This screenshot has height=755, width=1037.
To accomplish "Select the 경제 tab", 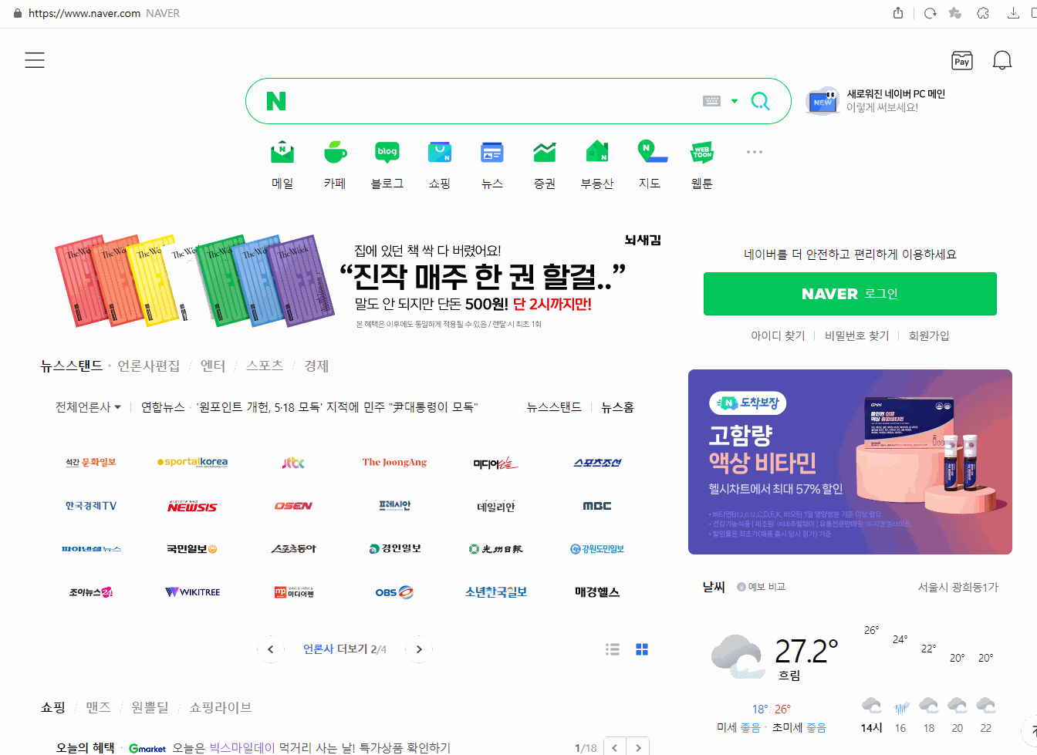I will (x=316, y=366).
